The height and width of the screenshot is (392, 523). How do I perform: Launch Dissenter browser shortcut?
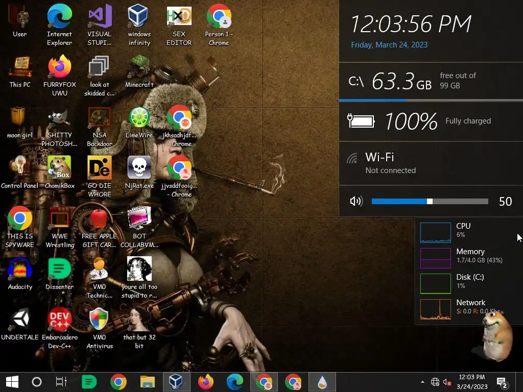(59, 274)
